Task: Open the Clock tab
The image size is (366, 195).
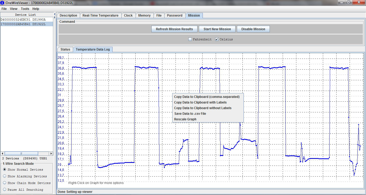Action: 128,16
